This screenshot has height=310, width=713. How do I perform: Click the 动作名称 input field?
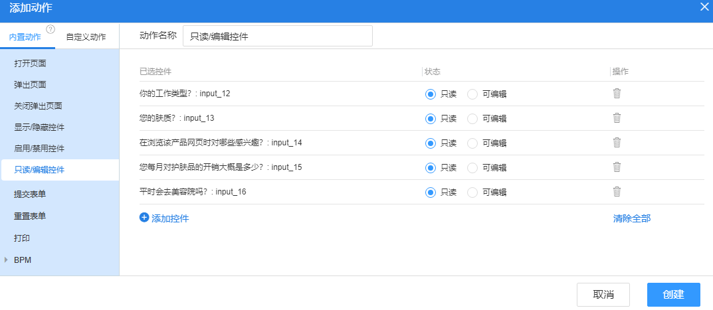click(277, 36)
